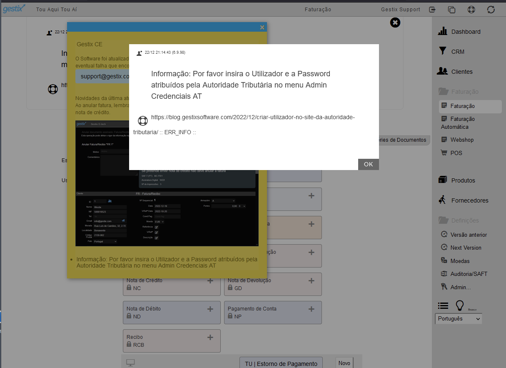Click the Moedas currency icon

[x=444, y=261]
